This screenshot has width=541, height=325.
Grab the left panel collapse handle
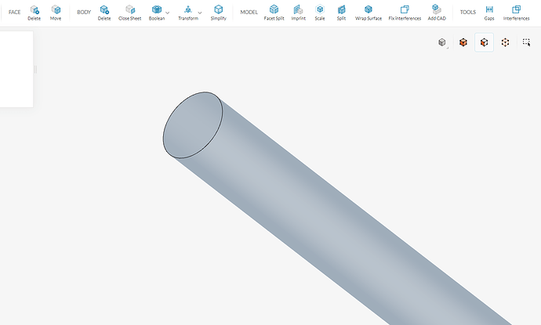[x=35, y=69]
